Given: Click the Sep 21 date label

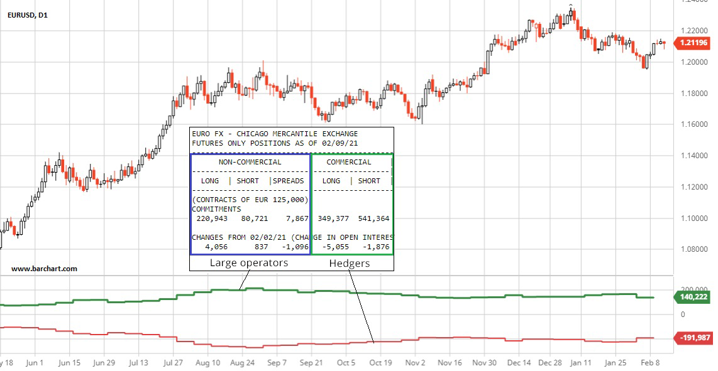Looking at the screenshot, I should point(311,363).
